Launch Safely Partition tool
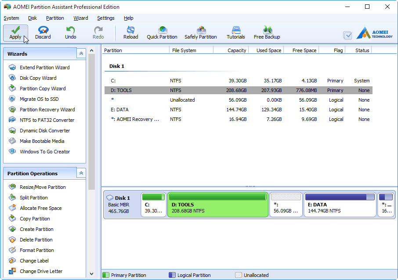 (200, 33)
